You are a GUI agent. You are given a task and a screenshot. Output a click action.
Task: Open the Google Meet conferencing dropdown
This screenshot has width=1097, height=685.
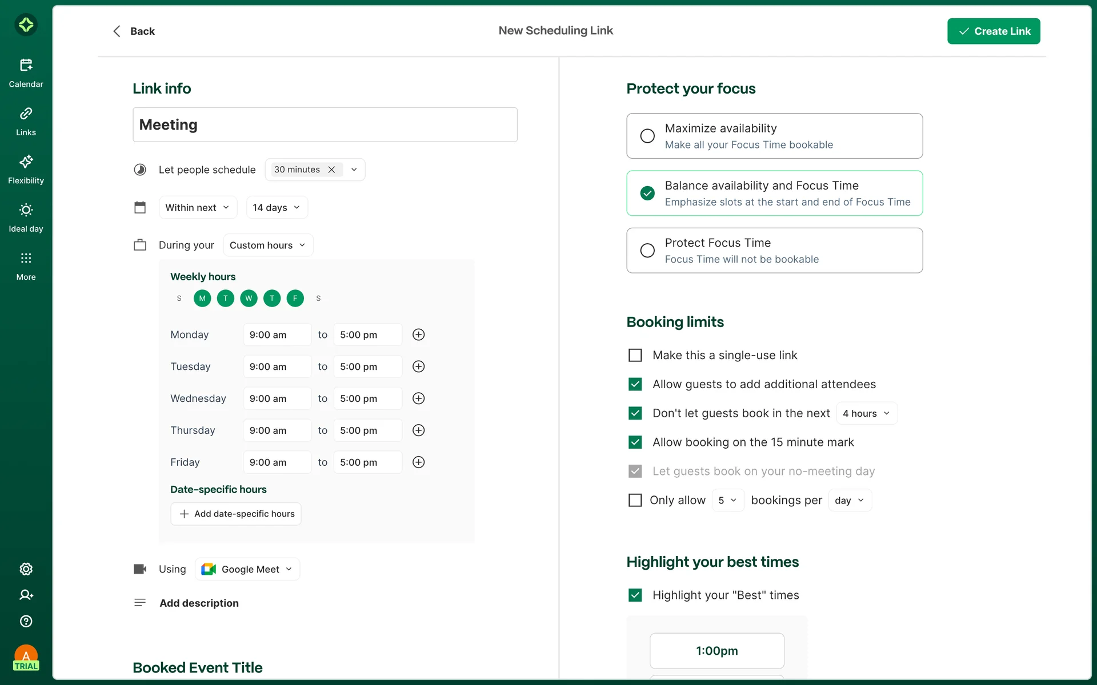point(247,569)
